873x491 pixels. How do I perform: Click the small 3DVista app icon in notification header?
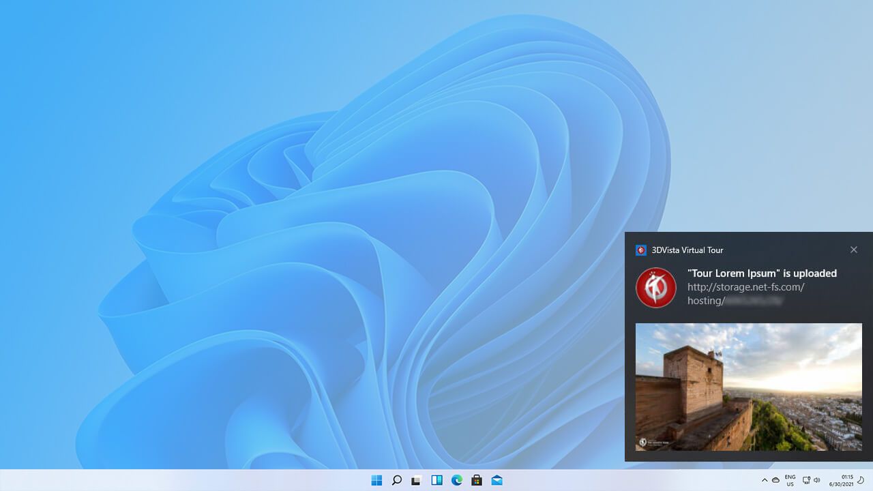pos(641,250)
